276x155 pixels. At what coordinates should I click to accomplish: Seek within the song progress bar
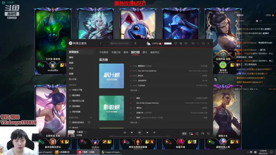139,136
